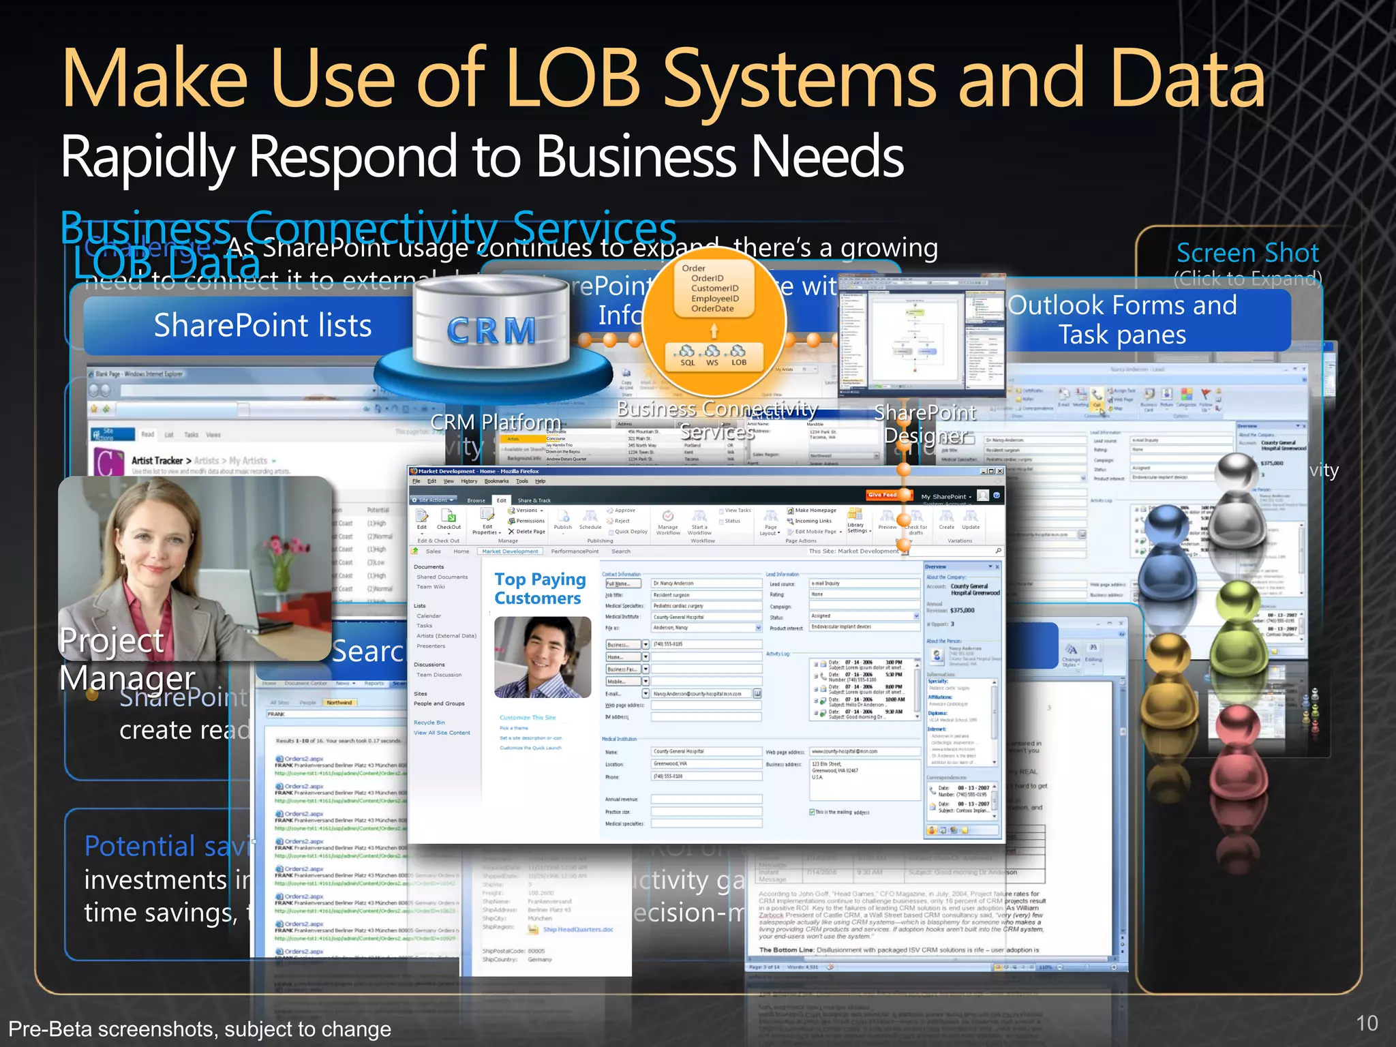Click Customize This Site link
The image size is (1396, 1047).
(x=528, y=717)
